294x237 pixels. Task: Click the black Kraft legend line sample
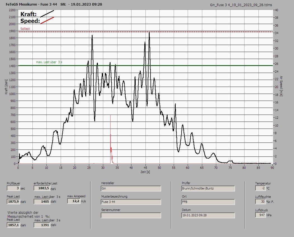pyautogui.click(x=47, y=14)
